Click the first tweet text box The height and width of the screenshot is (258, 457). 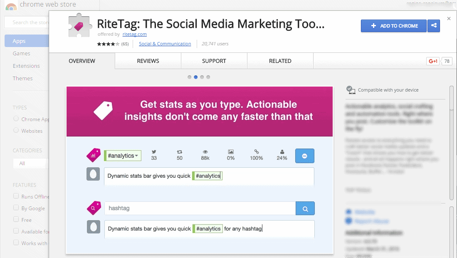[209, 176]
